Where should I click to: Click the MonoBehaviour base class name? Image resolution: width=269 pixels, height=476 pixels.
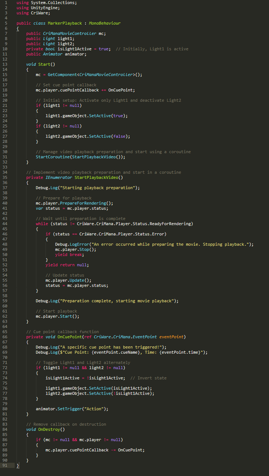(x=105, y=23)
